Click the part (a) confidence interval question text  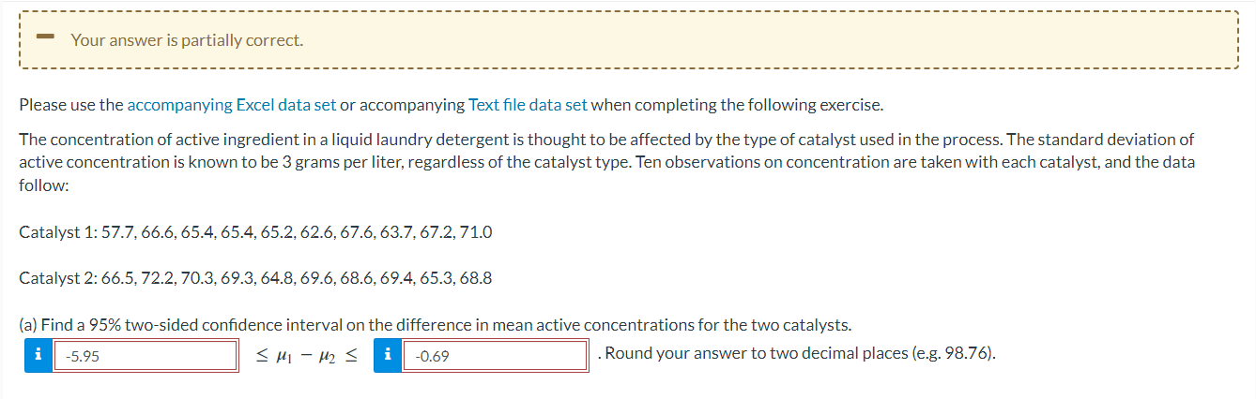436,325
